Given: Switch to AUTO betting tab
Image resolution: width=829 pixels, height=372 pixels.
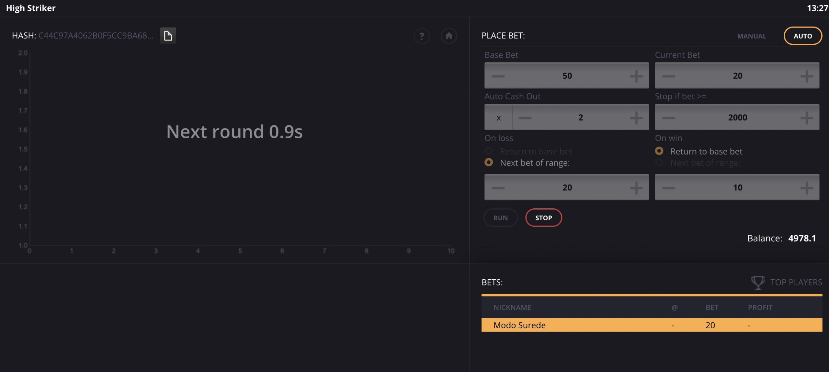Looking at the screenshot, I should pos(803,36).
